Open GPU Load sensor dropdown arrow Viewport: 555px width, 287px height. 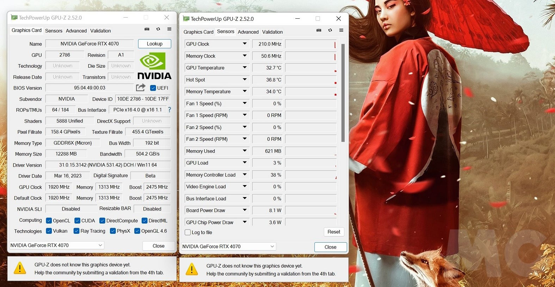[x=245, y=163]
